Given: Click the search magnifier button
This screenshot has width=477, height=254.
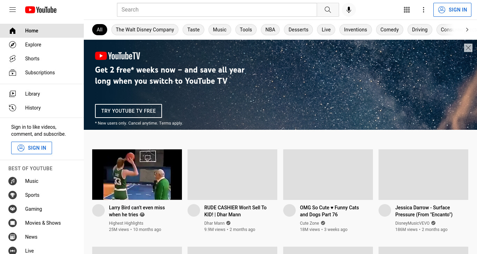Looking at the screenshot, I should (x=328, y=10).
